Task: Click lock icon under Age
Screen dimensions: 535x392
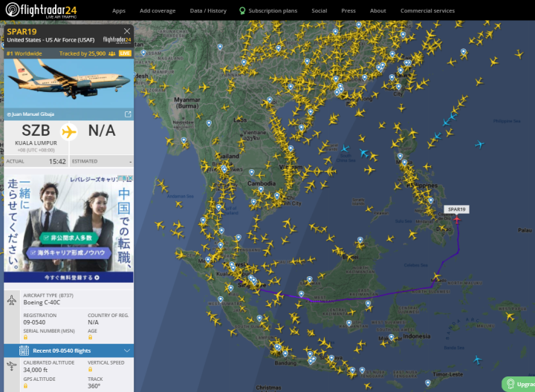Action: 90,338
